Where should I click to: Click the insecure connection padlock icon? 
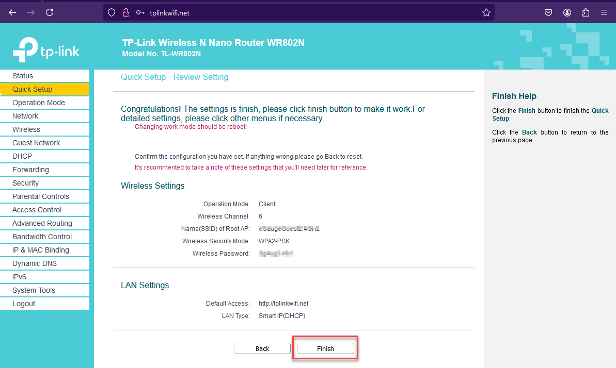point(125,12)
